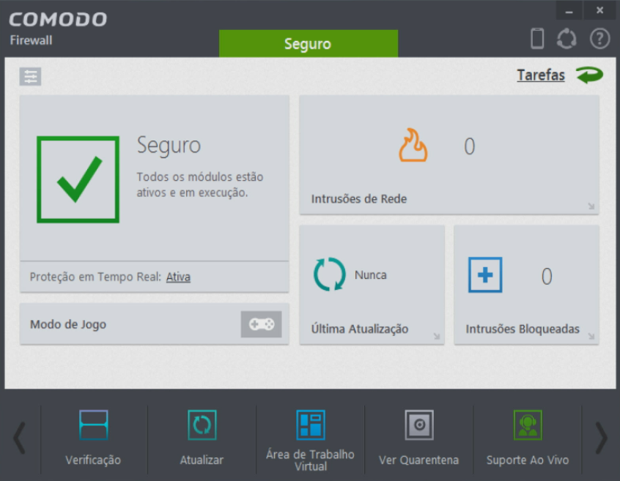Open Área de Trabalho Virtual
Screen dimensions: 620x481
311,441
